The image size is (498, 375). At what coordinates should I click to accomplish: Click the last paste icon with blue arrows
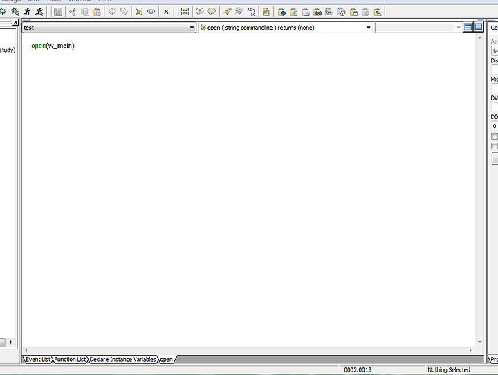pyautogui.click(x=378, y=12)
